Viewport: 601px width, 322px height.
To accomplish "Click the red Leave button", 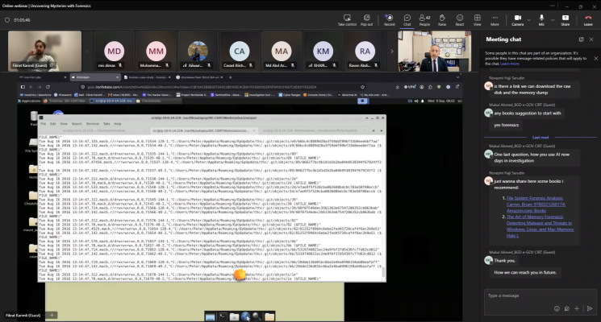I will 588,20.
